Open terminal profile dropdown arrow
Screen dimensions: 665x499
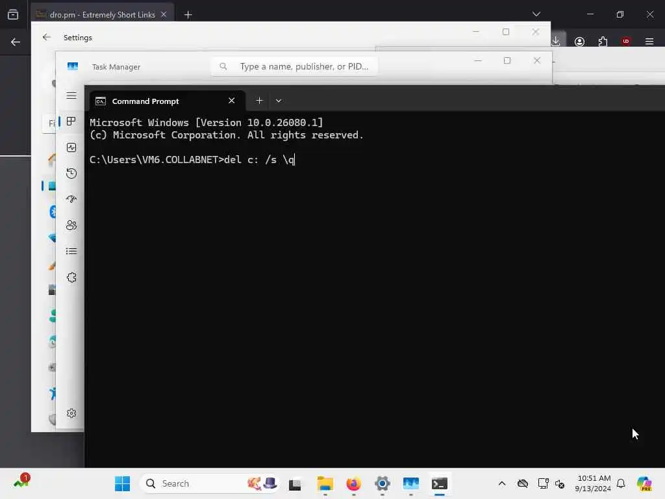(x=279, y=101)
